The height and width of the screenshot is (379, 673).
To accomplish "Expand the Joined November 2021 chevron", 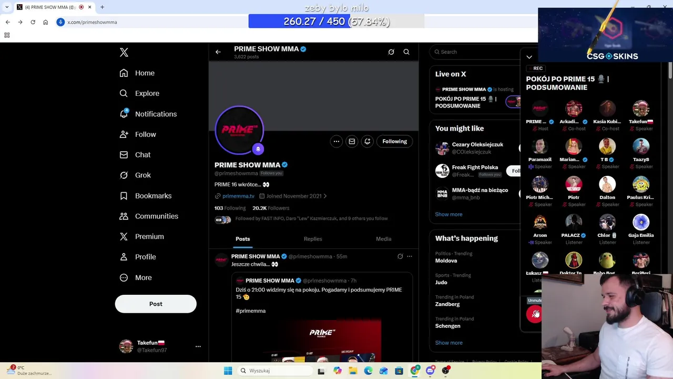I will click(x=325, y=196).
